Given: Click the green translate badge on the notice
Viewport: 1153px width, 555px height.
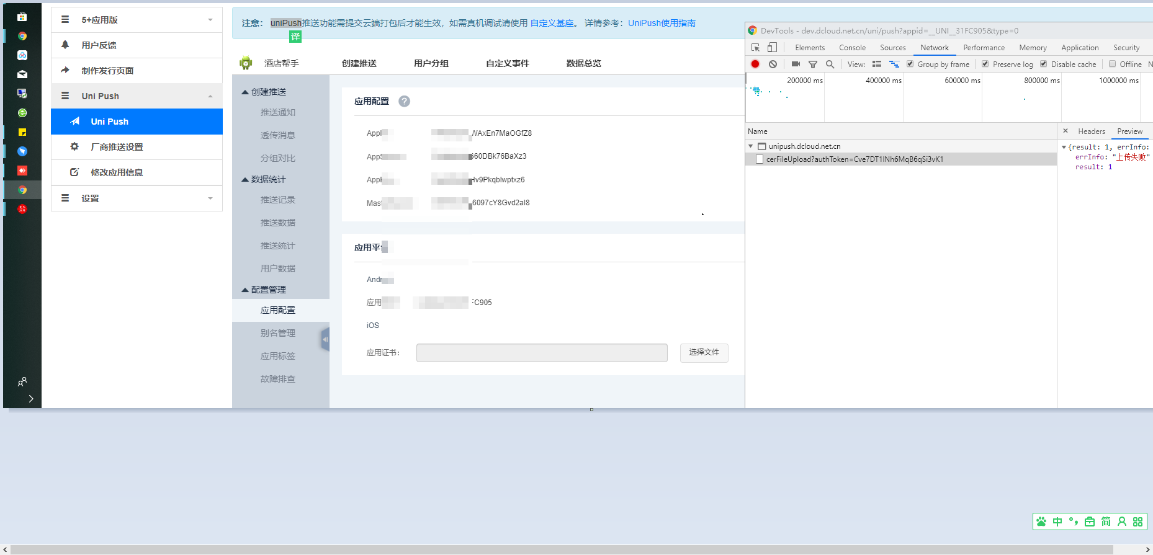Looking at the screenshot, I should coord(295,37).
